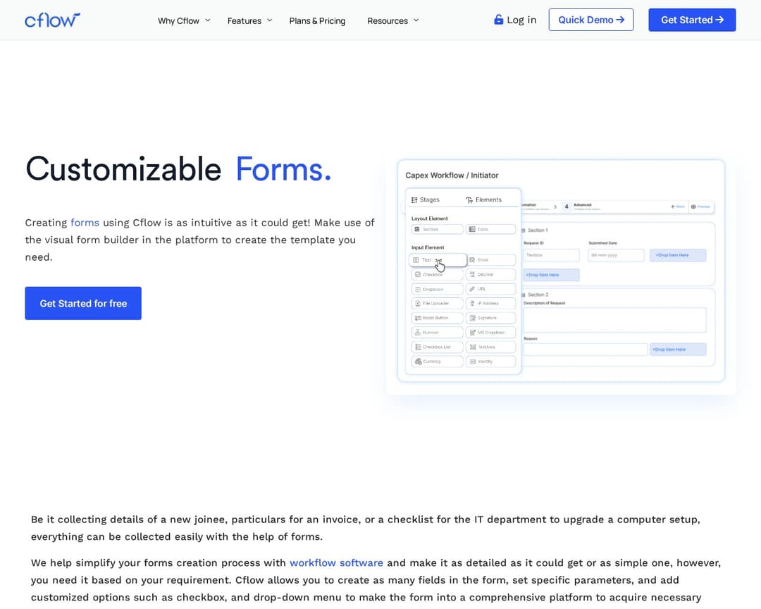Open the Why Cflow menu
This screenshot has height=609, width=761.
click(x=178, y=21)
